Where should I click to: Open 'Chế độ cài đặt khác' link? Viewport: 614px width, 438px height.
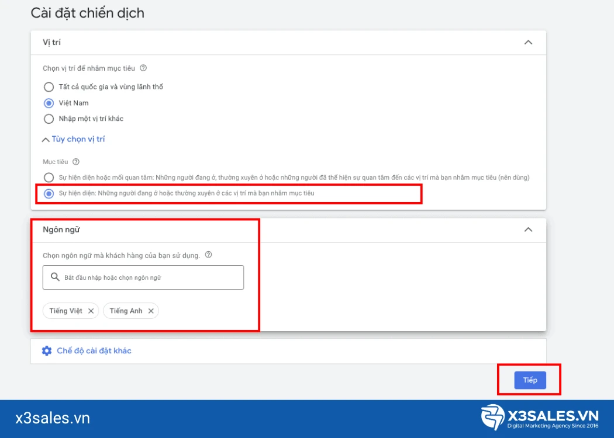(x=94, y=351)
